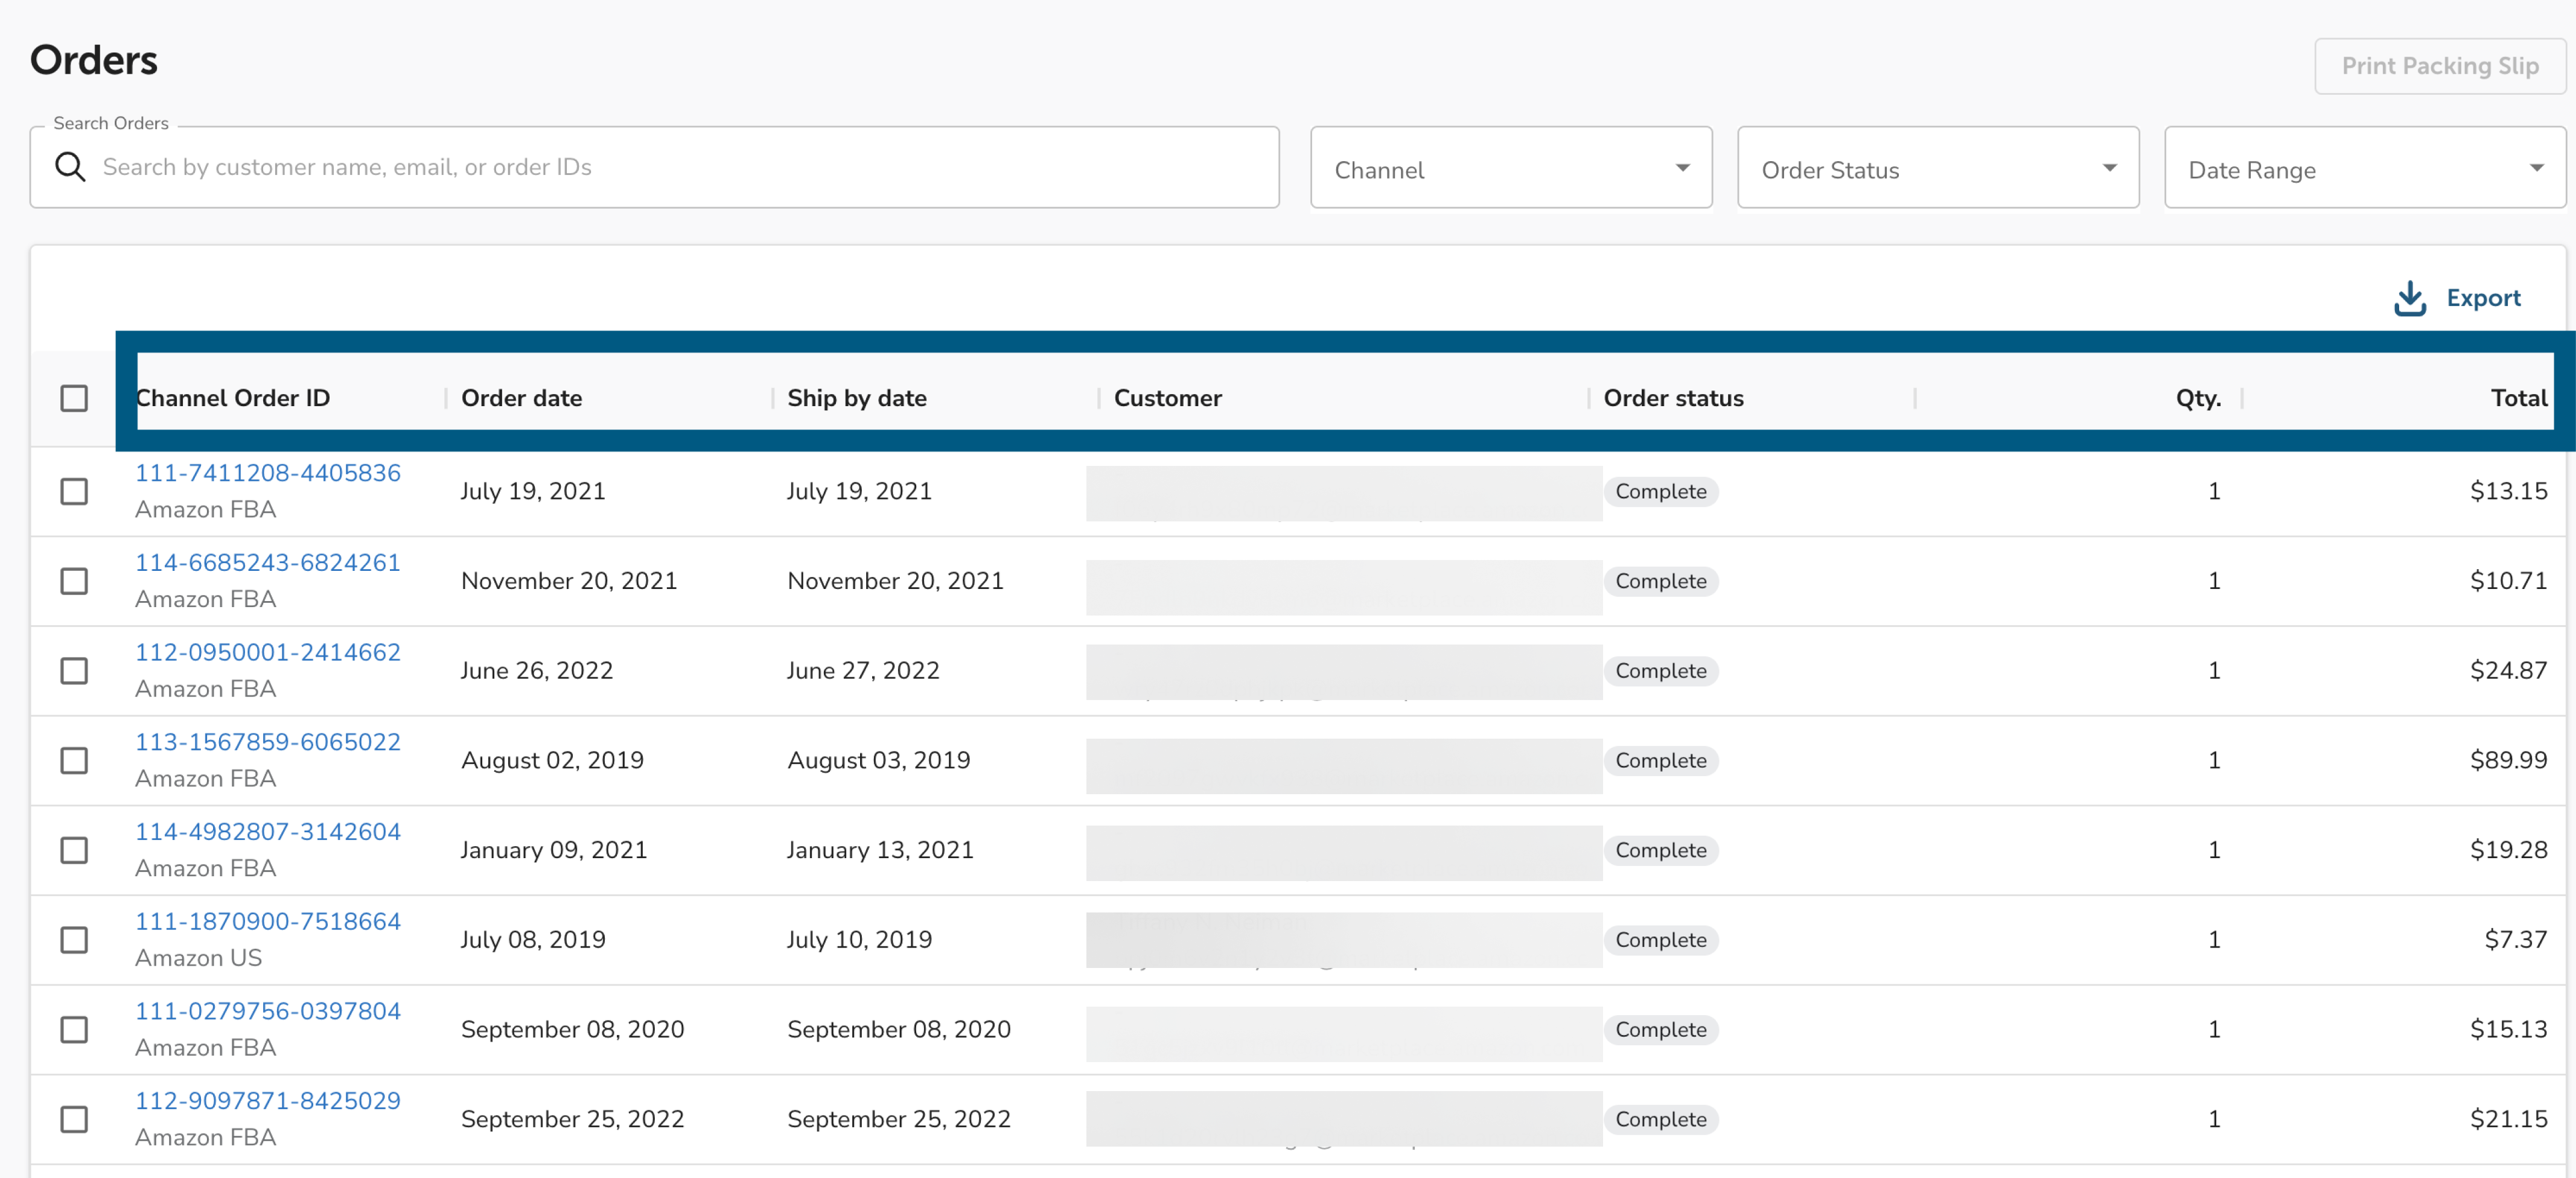The height and width of the screenshot is (1178, 2576).
Task: Toggle the select-all orders checkbox
Action: (74, 398)
